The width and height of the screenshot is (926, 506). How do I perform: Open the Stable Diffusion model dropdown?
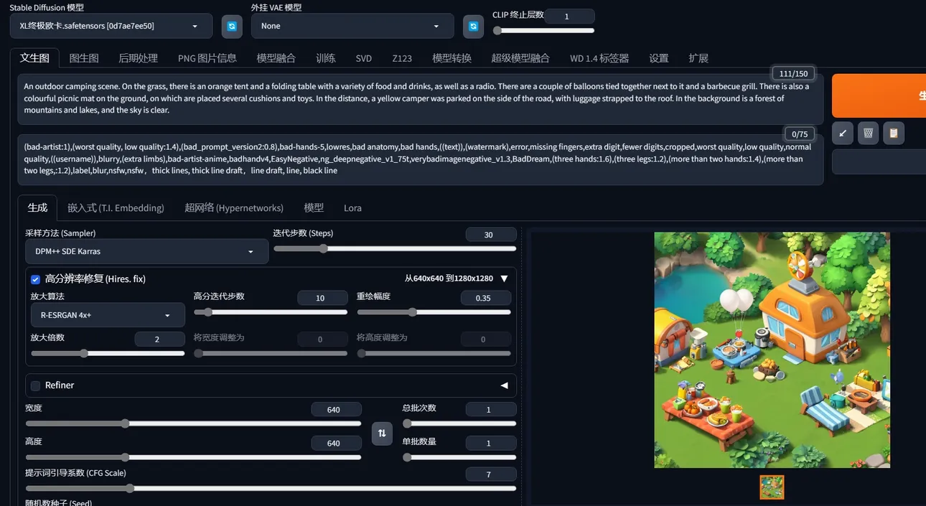coord(111,27)
